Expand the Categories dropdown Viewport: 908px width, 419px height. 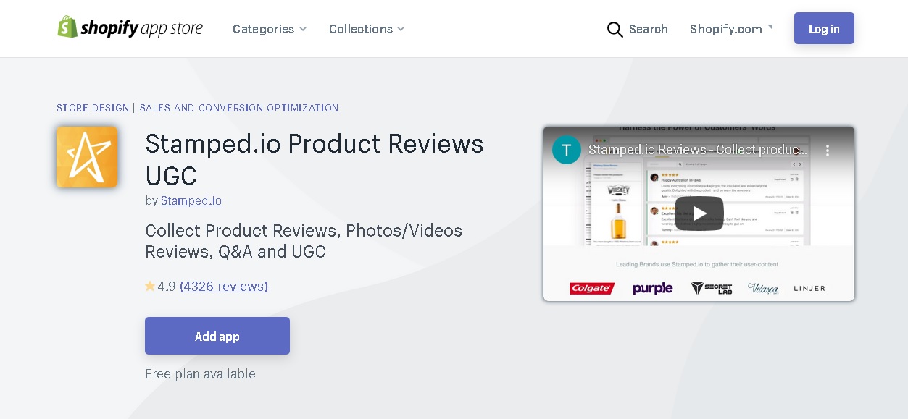click(x=270, y=29)
